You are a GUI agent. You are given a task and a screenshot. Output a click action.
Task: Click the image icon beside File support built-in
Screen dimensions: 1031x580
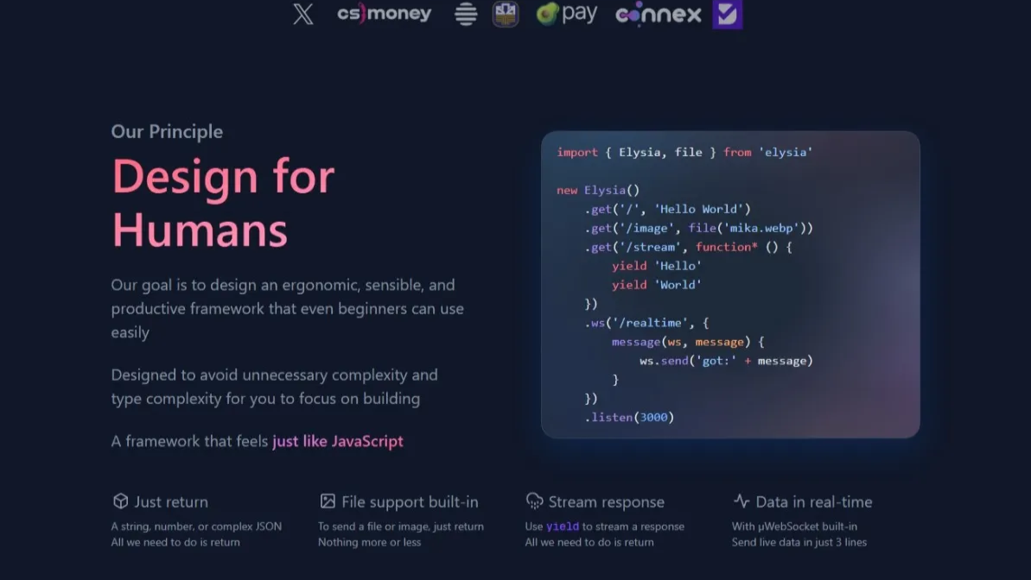pos(328,501)
